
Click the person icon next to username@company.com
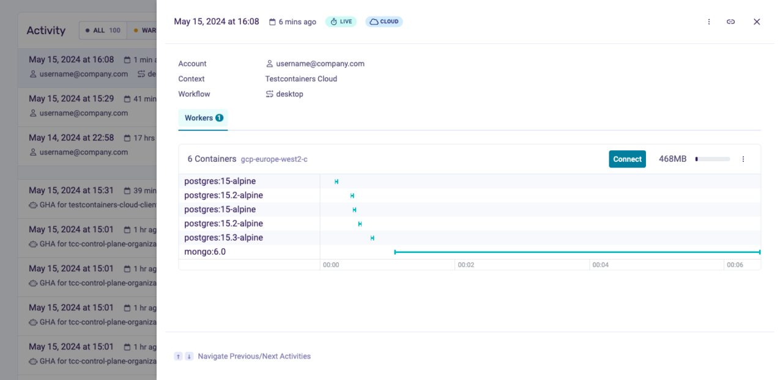pos(269,63)
